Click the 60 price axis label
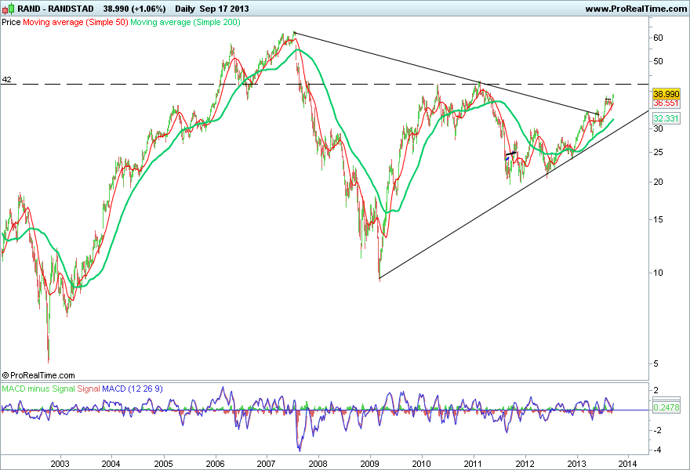Viewport: 690px width, 470px height. (x=658, y=38)
